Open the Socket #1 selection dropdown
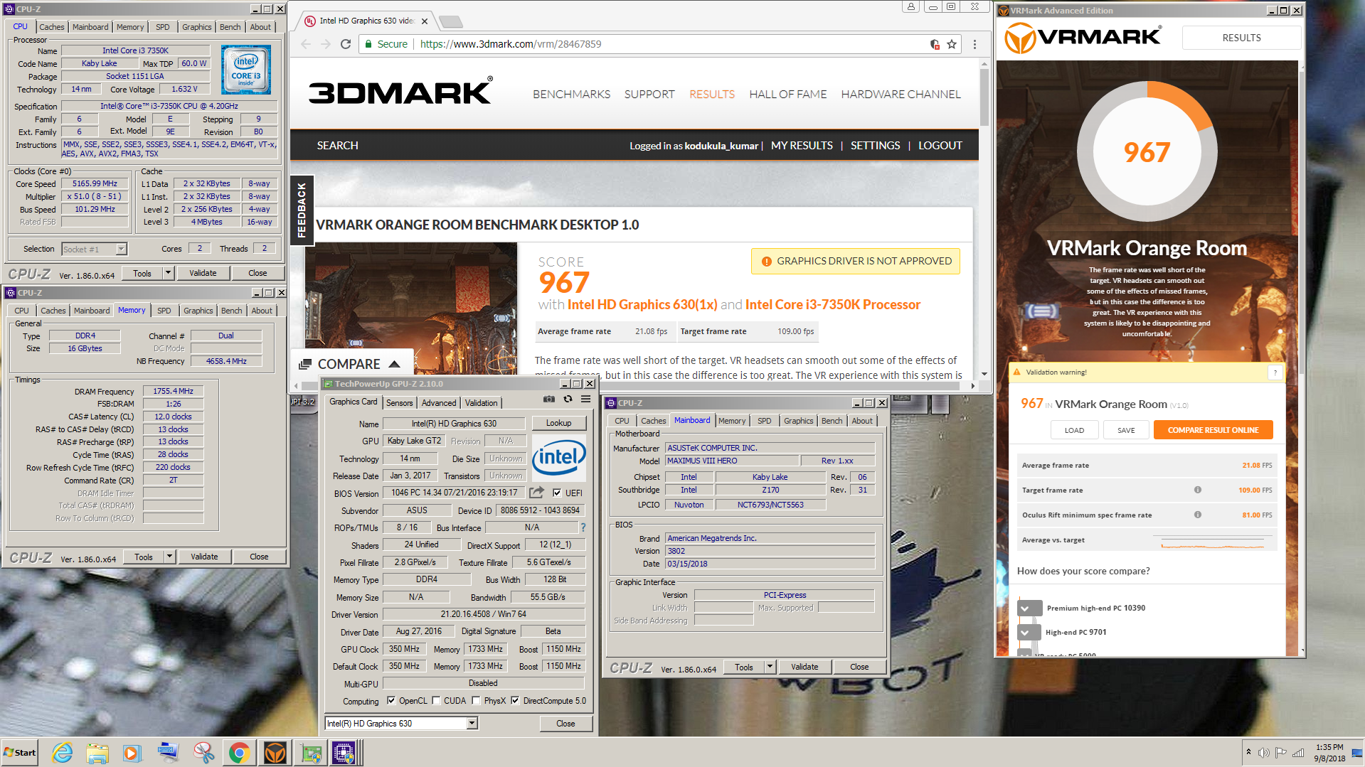Image resolution: width=1365 pixels, height=767 pixels. pos(121,249)
